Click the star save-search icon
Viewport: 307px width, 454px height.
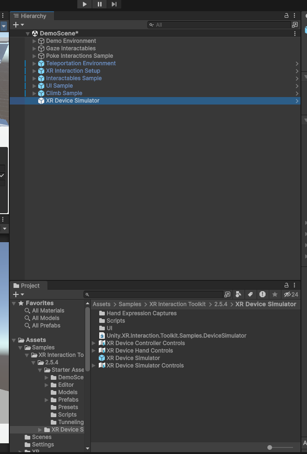275,294
